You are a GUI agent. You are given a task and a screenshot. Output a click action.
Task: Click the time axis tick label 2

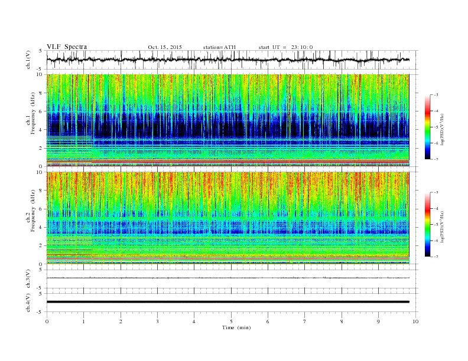pos(121,321)
